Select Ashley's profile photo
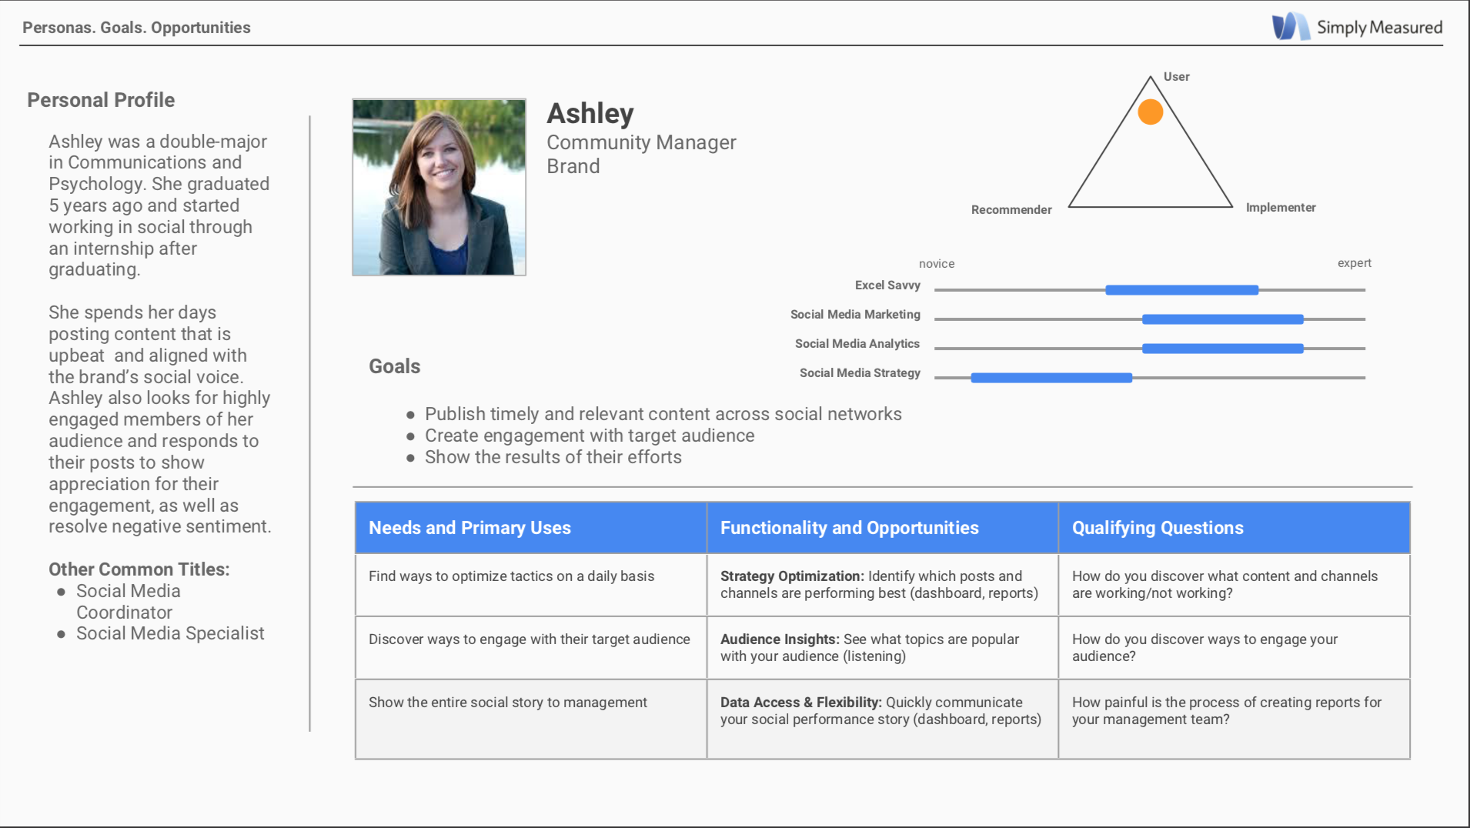 (x=439, y=187)
